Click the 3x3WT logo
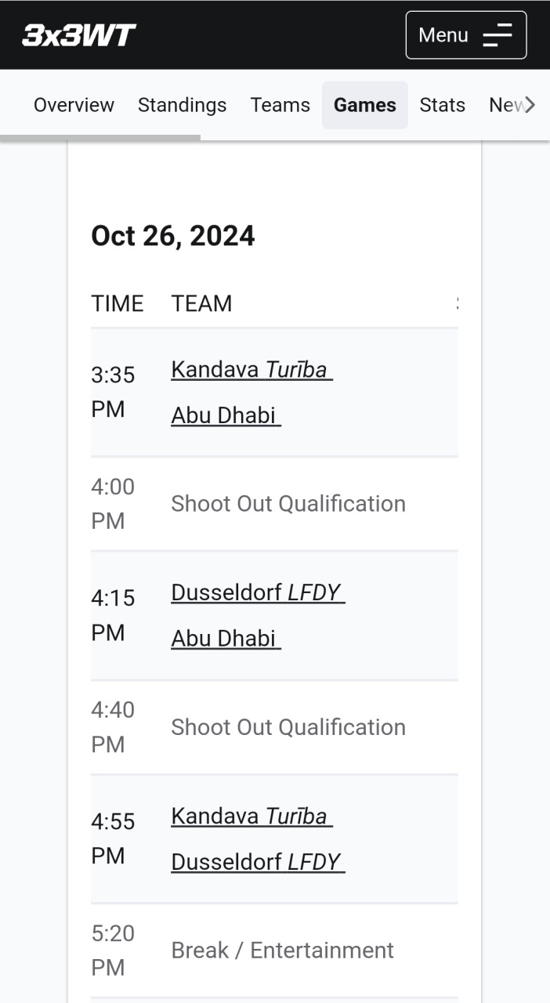 pos(79,35)
